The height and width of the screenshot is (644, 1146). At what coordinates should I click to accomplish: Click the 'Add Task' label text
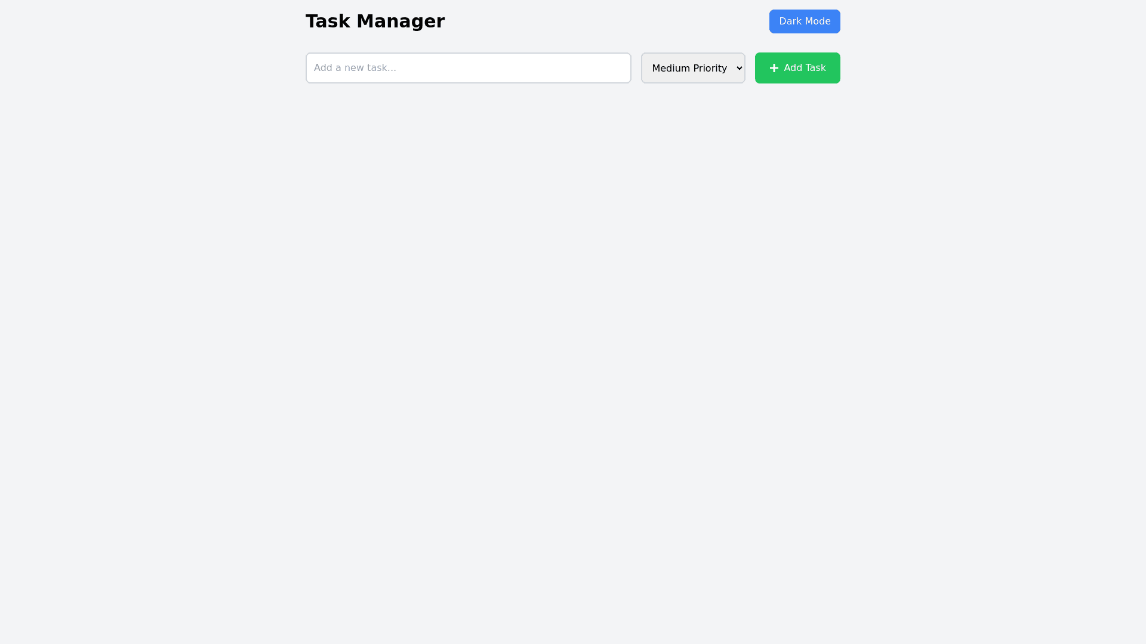[x=805, y=68]
